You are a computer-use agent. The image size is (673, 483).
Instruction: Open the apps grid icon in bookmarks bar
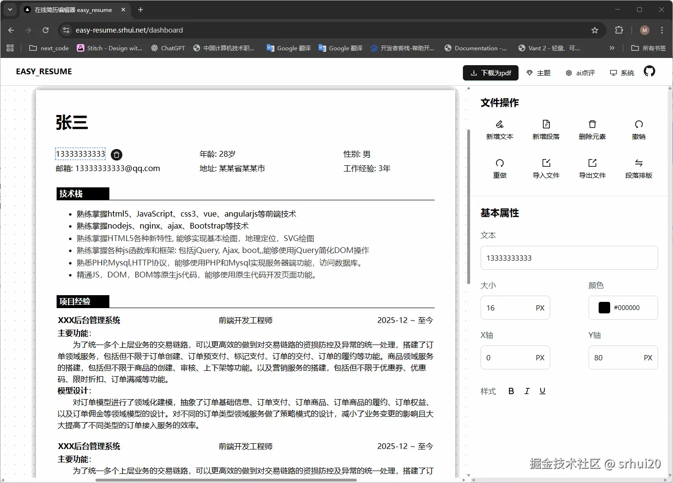tap(10, 48)
